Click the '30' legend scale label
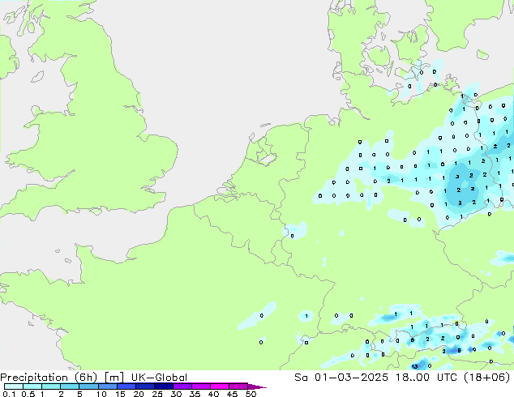Image resolution: width=514 pixels, height=397 pixels. [x=176, y=394]
